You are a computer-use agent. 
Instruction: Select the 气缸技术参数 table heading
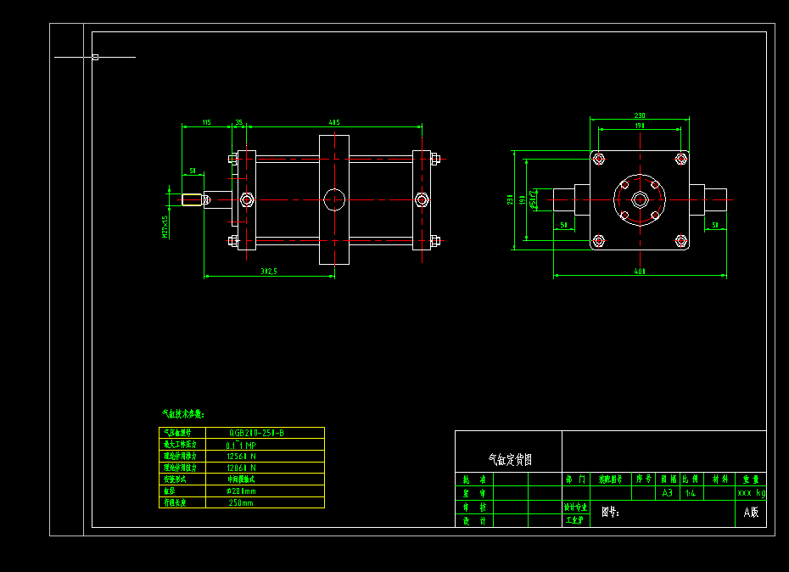coord(181,413)
